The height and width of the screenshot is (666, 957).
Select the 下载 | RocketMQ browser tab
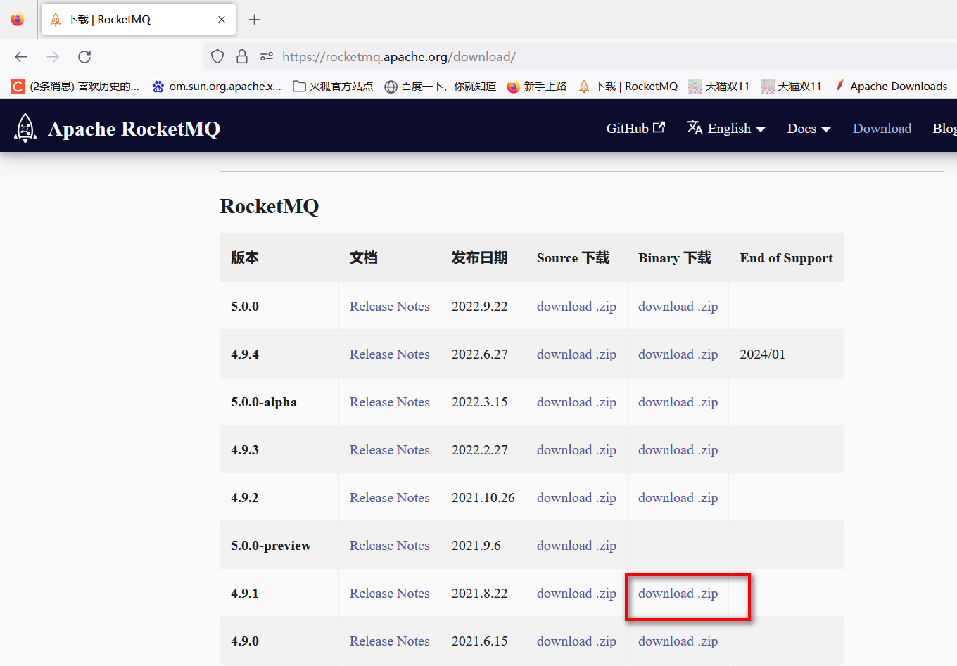tap(139, 20)
